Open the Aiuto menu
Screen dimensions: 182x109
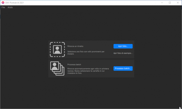(x=10, y=7)
